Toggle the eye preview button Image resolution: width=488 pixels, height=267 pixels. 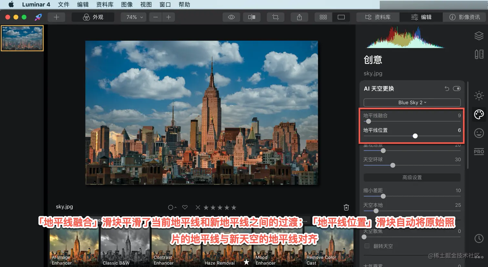tap(231, 17)
